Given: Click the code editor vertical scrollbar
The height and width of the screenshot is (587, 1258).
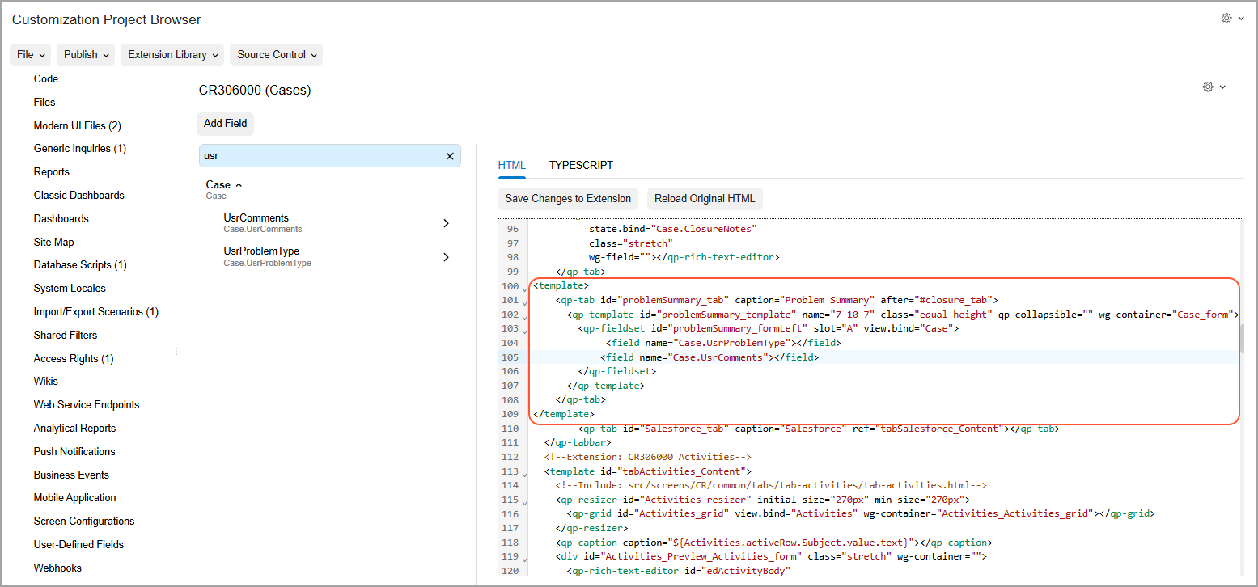Looking at the screenshot, I should point(1241,338).
